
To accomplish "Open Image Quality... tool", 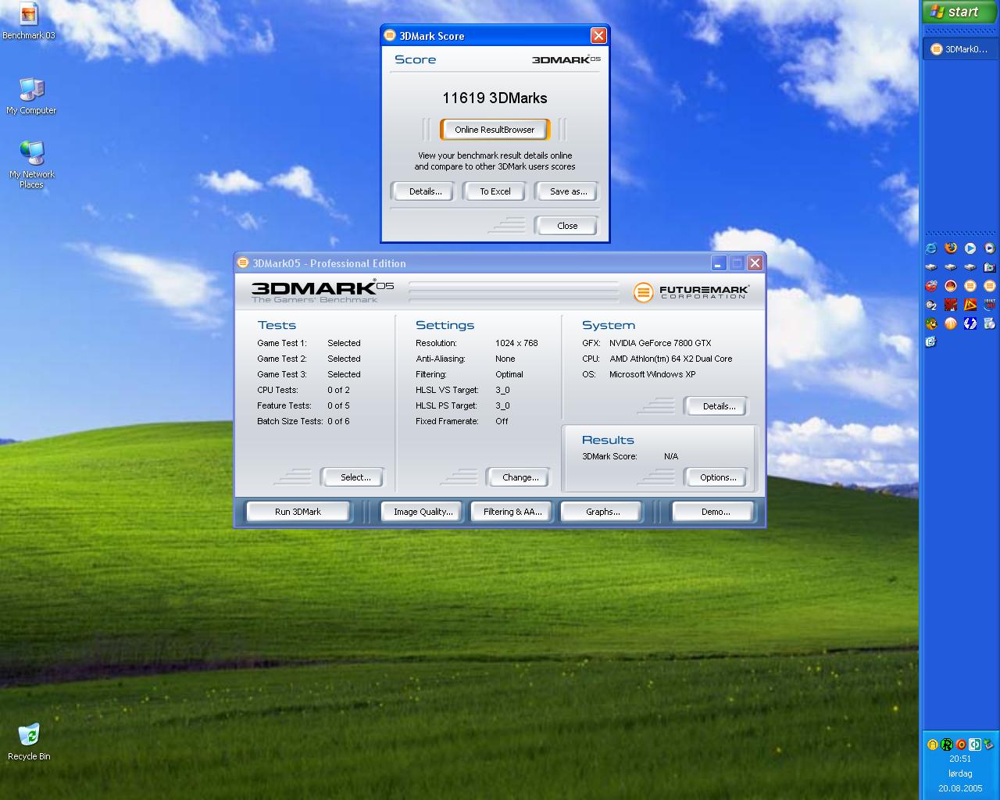I will [423, 512].
